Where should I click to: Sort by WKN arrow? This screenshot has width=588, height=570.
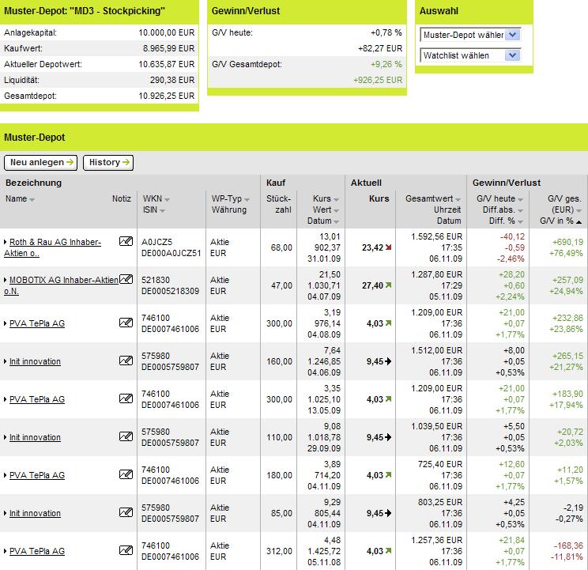(167, 200)
